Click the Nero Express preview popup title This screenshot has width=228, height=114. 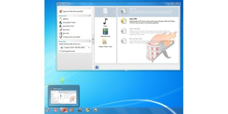tap(58, 89)
